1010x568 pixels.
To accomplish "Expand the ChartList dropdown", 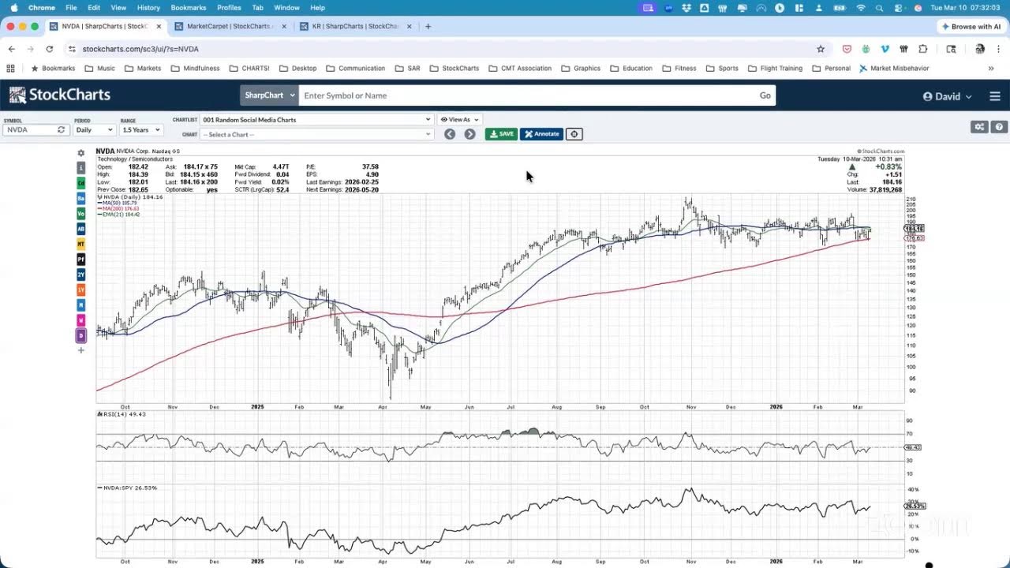I will point(317,120).
